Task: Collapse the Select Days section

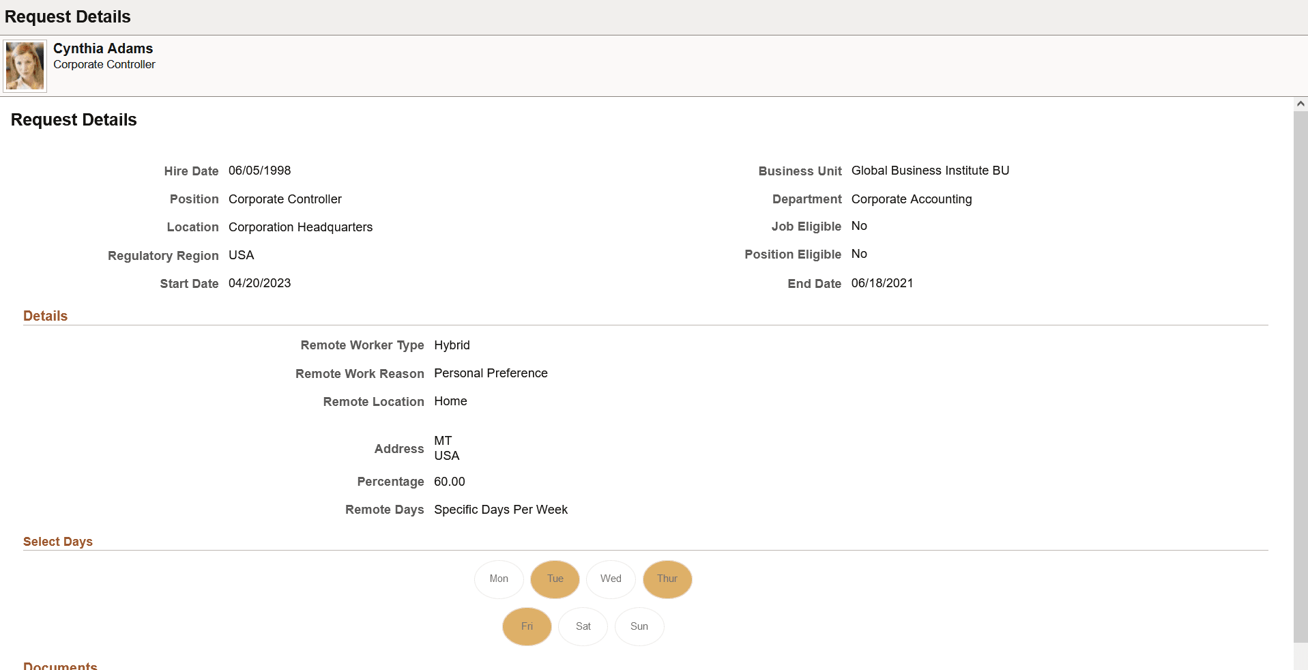Action: pyautogui.click(x=58, y=541)
